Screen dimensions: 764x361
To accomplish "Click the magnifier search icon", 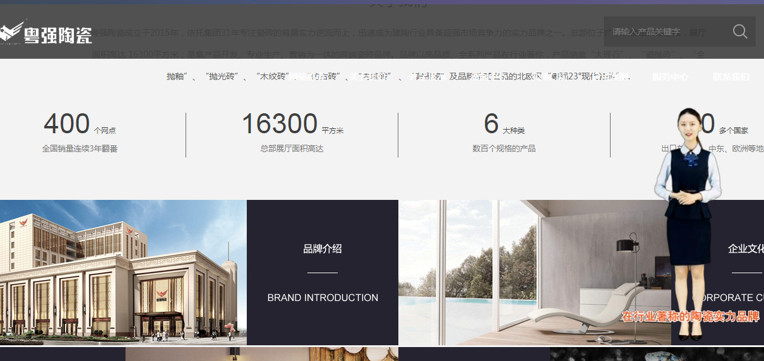I will pyautogui.click(x=740, y=31).
